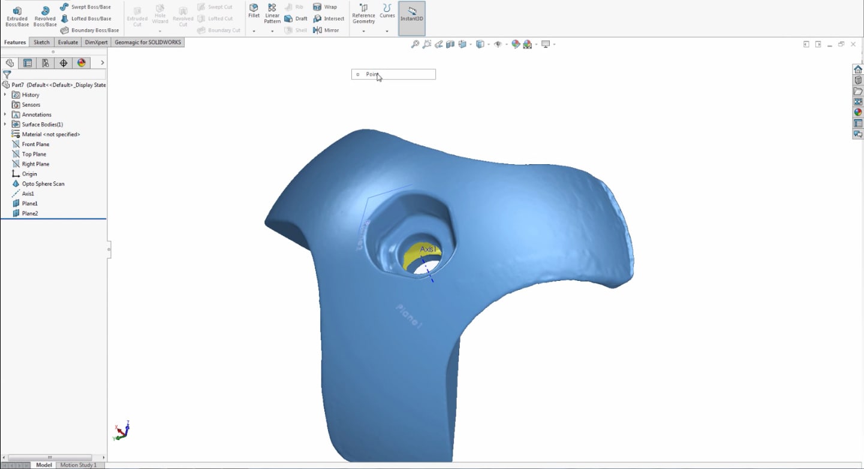Expand the Surface Bodies(1) node

click(5, 125)
